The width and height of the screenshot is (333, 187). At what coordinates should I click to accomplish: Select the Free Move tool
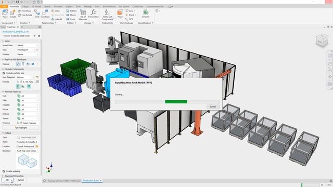24,11
